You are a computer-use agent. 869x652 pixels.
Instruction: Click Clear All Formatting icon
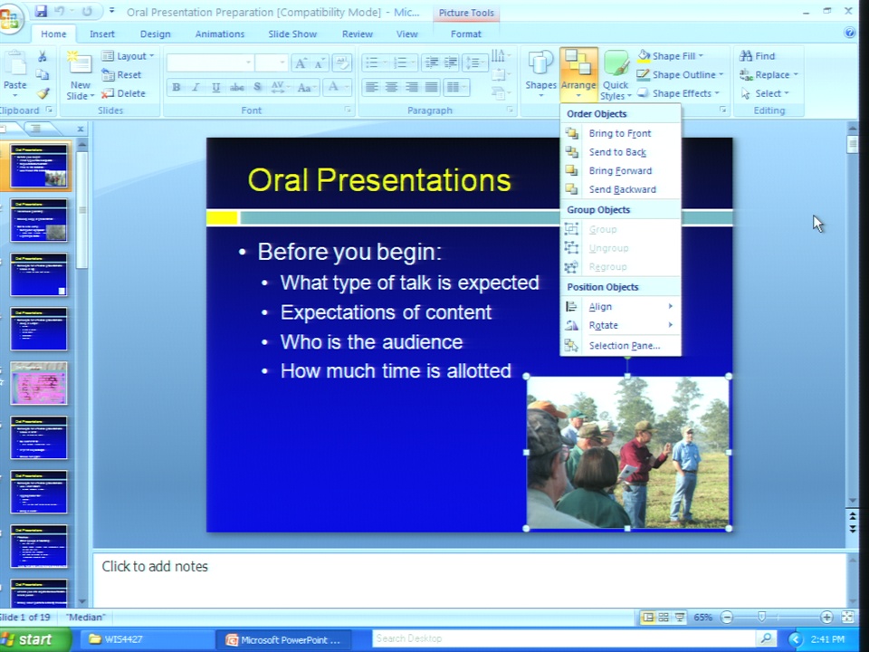point(342,63)
